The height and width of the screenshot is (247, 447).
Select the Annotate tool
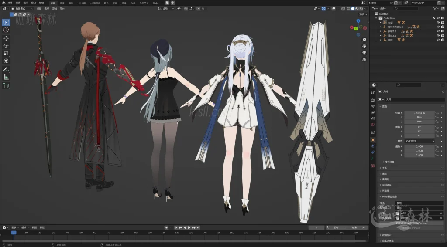pos(6,69)
